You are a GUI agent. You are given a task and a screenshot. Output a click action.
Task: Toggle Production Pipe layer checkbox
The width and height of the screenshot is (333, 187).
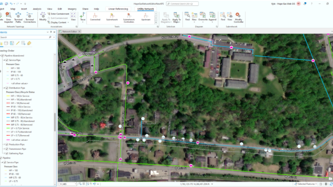point(7,144)
